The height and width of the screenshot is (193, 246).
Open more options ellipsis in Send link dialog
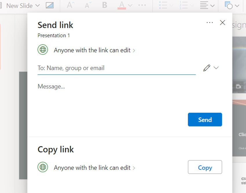coord(210,23)
